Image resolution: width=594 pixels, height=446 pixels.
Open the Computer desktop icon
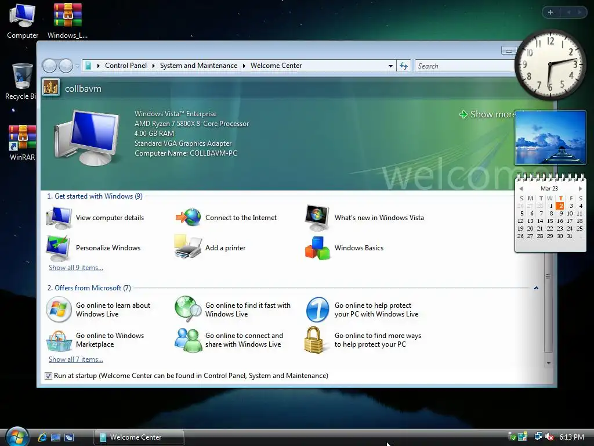click(x=23, y=21)
